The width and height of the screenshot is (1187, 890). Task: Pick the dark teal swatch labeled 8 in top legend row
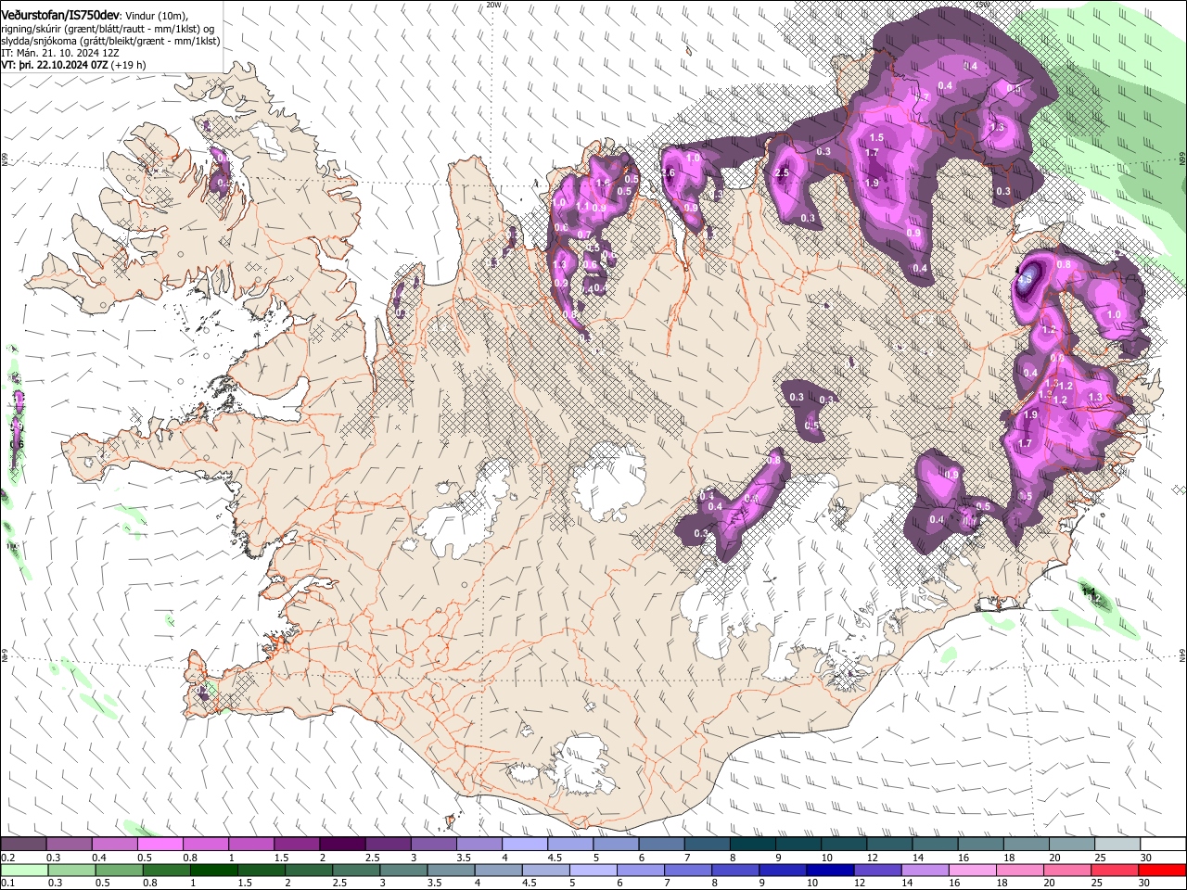pos(751,845)
